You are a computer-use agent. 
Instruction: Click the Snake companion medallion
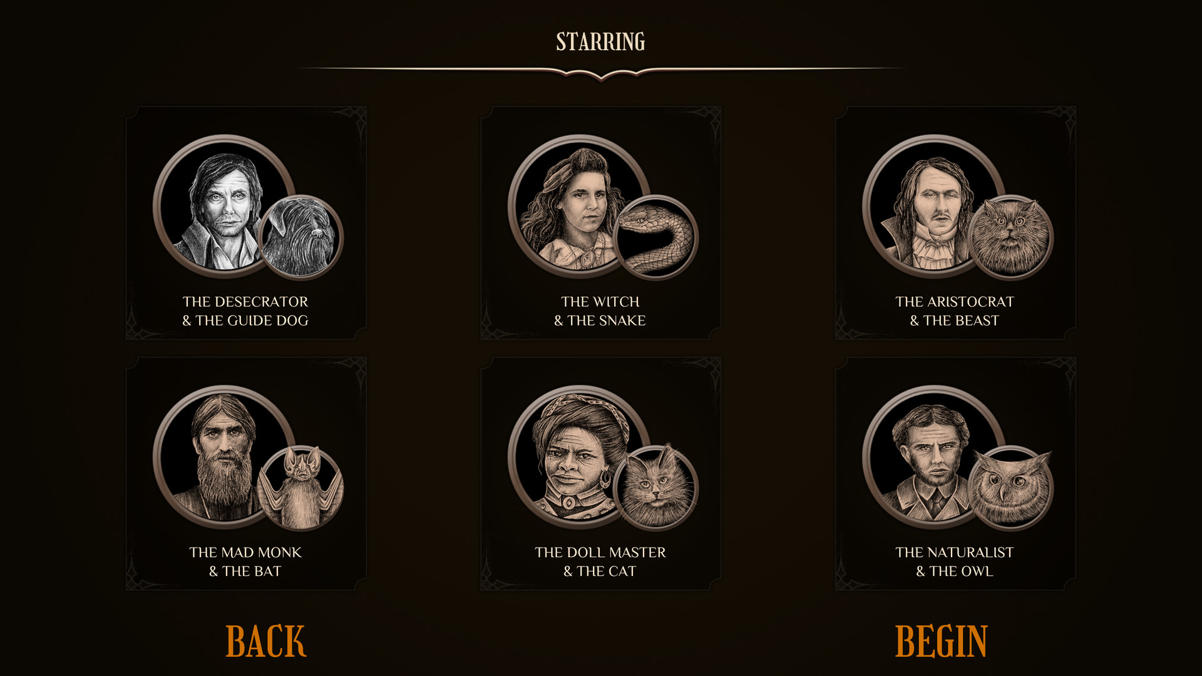coord(656,237)
